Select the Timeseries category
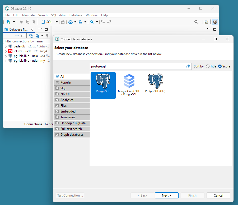The height and width of the screenshot is (205, 238). 72,117
